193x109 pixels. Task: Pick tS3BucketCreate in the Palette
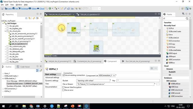point(175,31)
